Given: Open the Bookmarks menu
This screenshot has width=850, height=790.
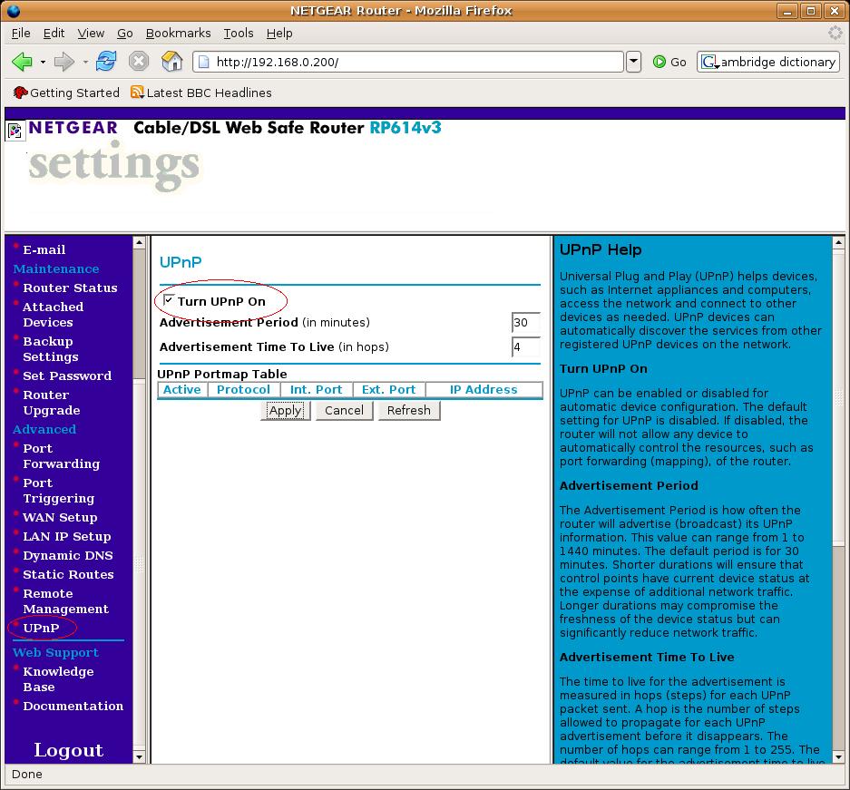Looking at the screenshot, I should (x=179, y=33).
